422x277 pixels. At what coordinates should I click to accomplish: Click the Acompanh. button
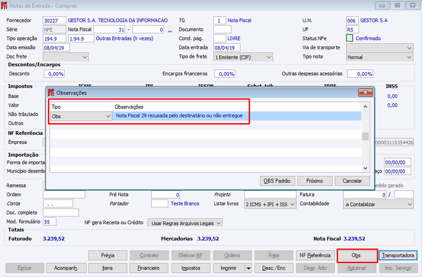pos(66,268)
